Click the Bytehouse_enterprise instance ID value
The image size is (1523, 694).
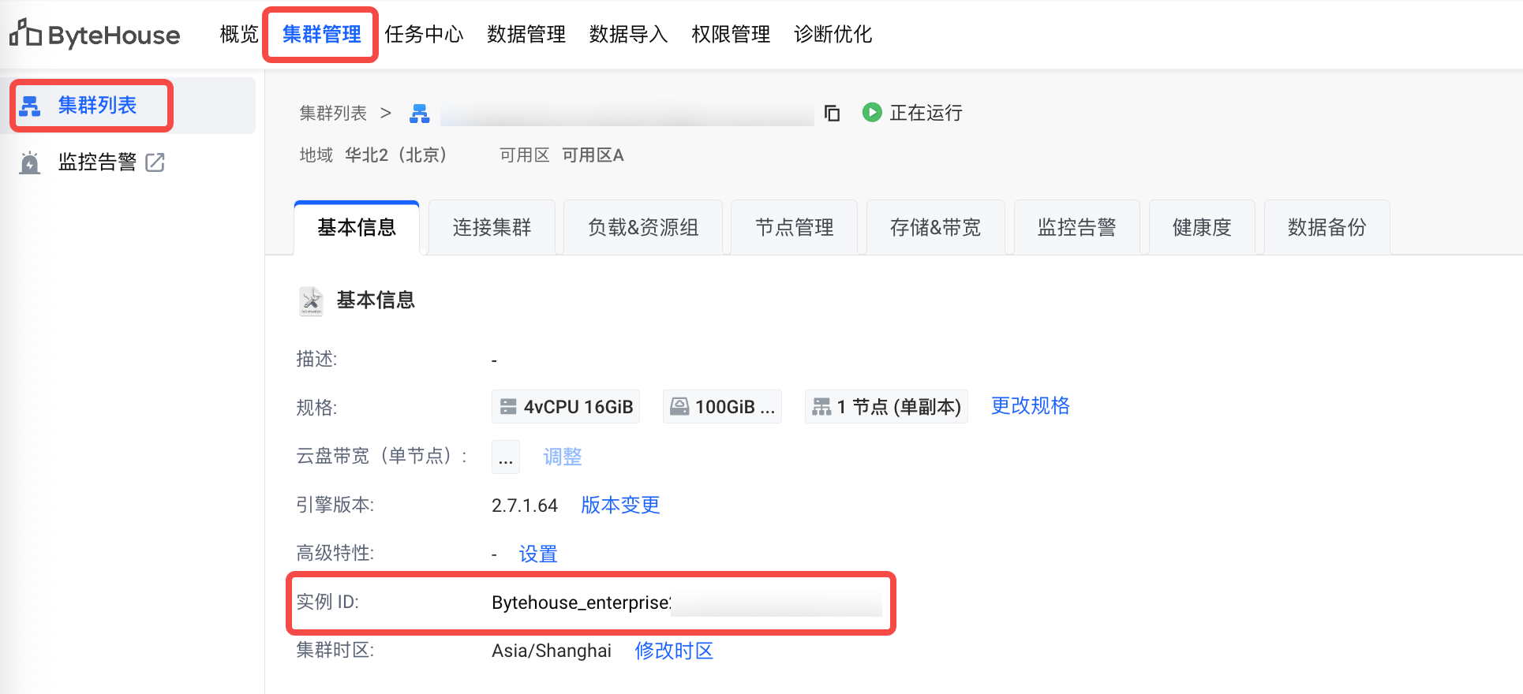[581, 603]
